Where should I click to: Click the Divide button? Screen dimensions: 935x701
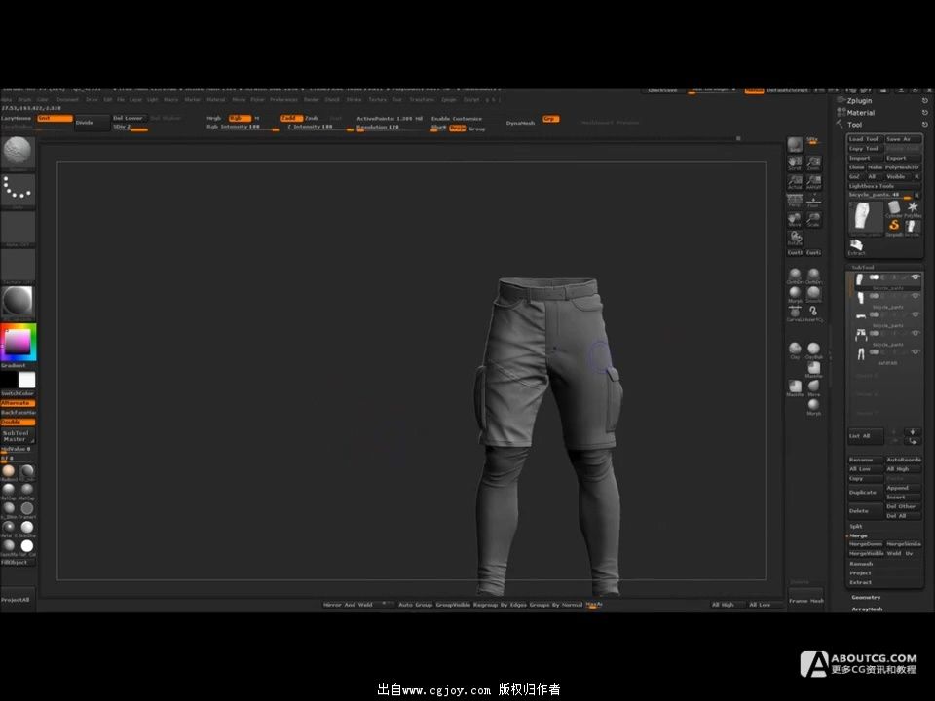tap(92, 123)
